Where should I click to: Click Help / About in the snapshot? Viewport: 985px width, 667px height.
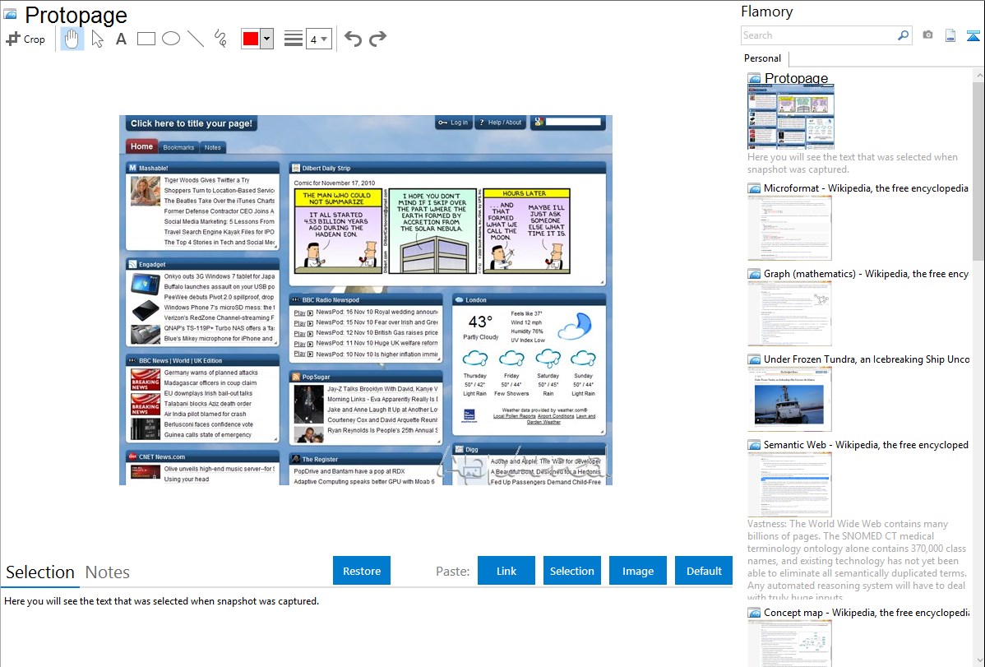tap(500, 123)
